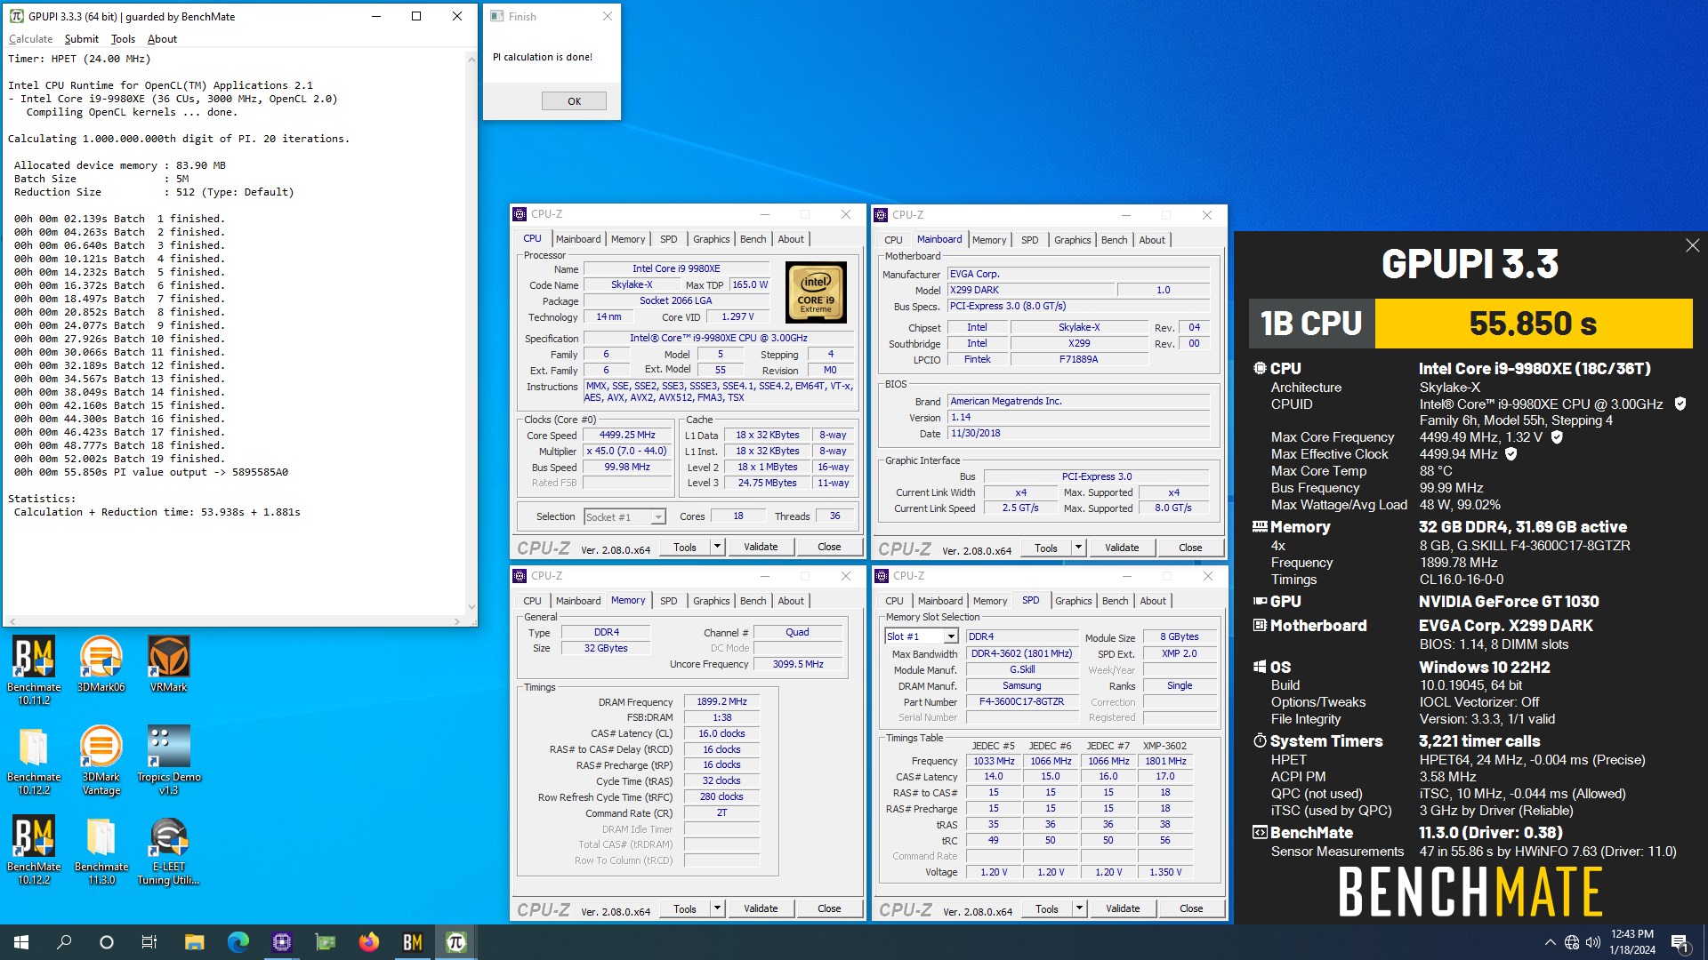
Task: Switch to BenchMate taskbar icon
Action: (412, 942)
